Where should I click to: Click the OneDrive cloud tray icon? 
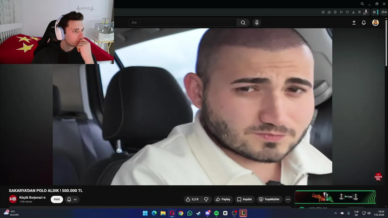point(342,213)
